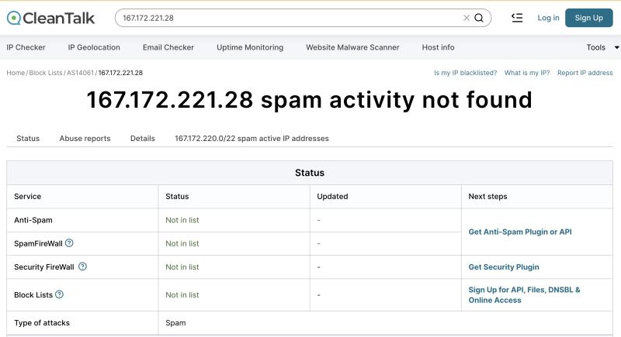Show Block Lists help question mark
This screenshot has height=337, width=621.
[x=60, y=294]
